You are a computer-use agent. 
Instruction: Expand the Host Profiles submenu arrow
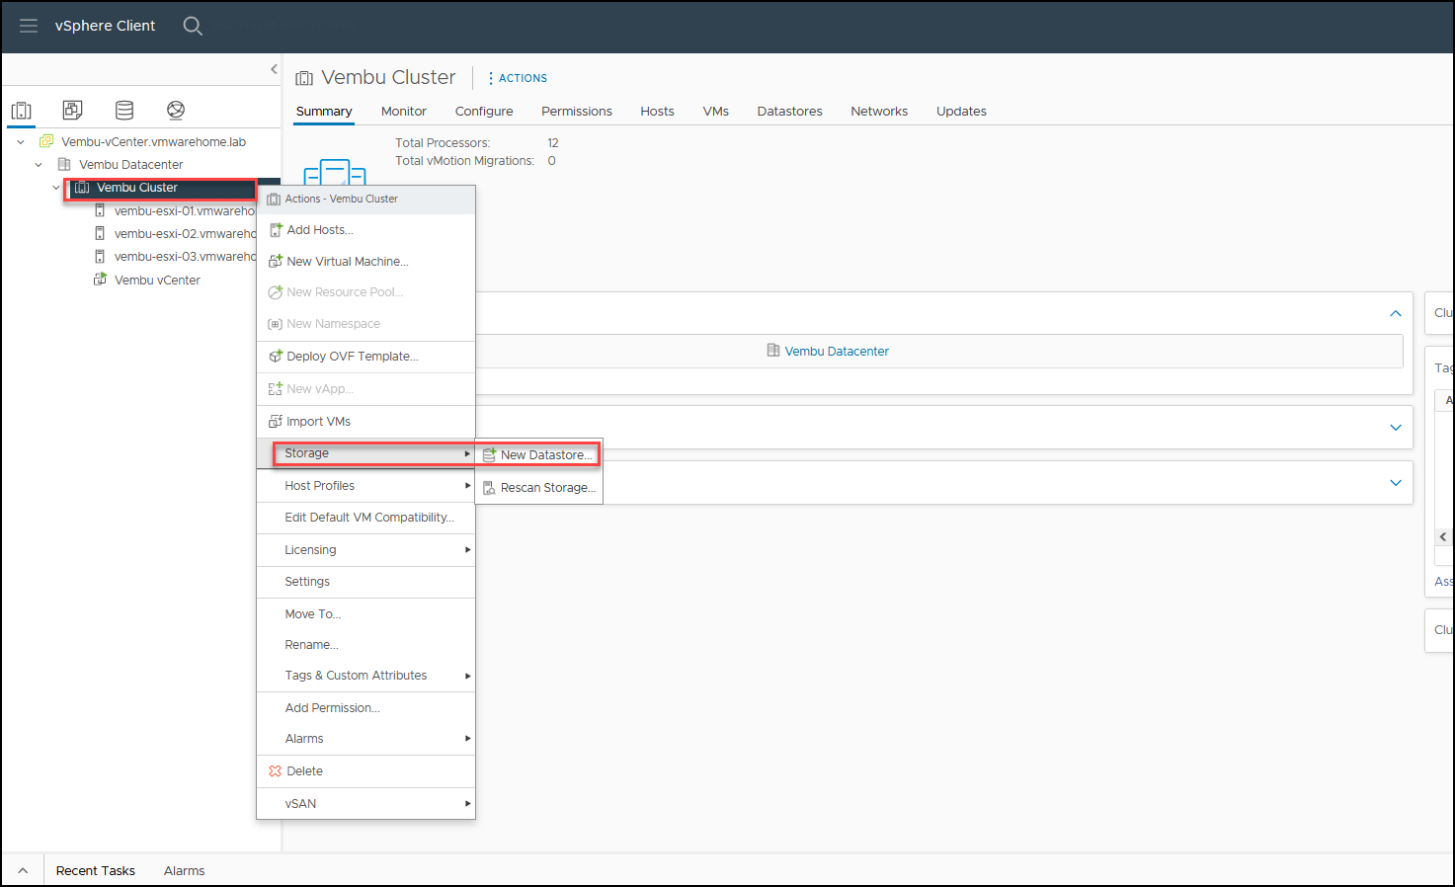pos(467,485)
